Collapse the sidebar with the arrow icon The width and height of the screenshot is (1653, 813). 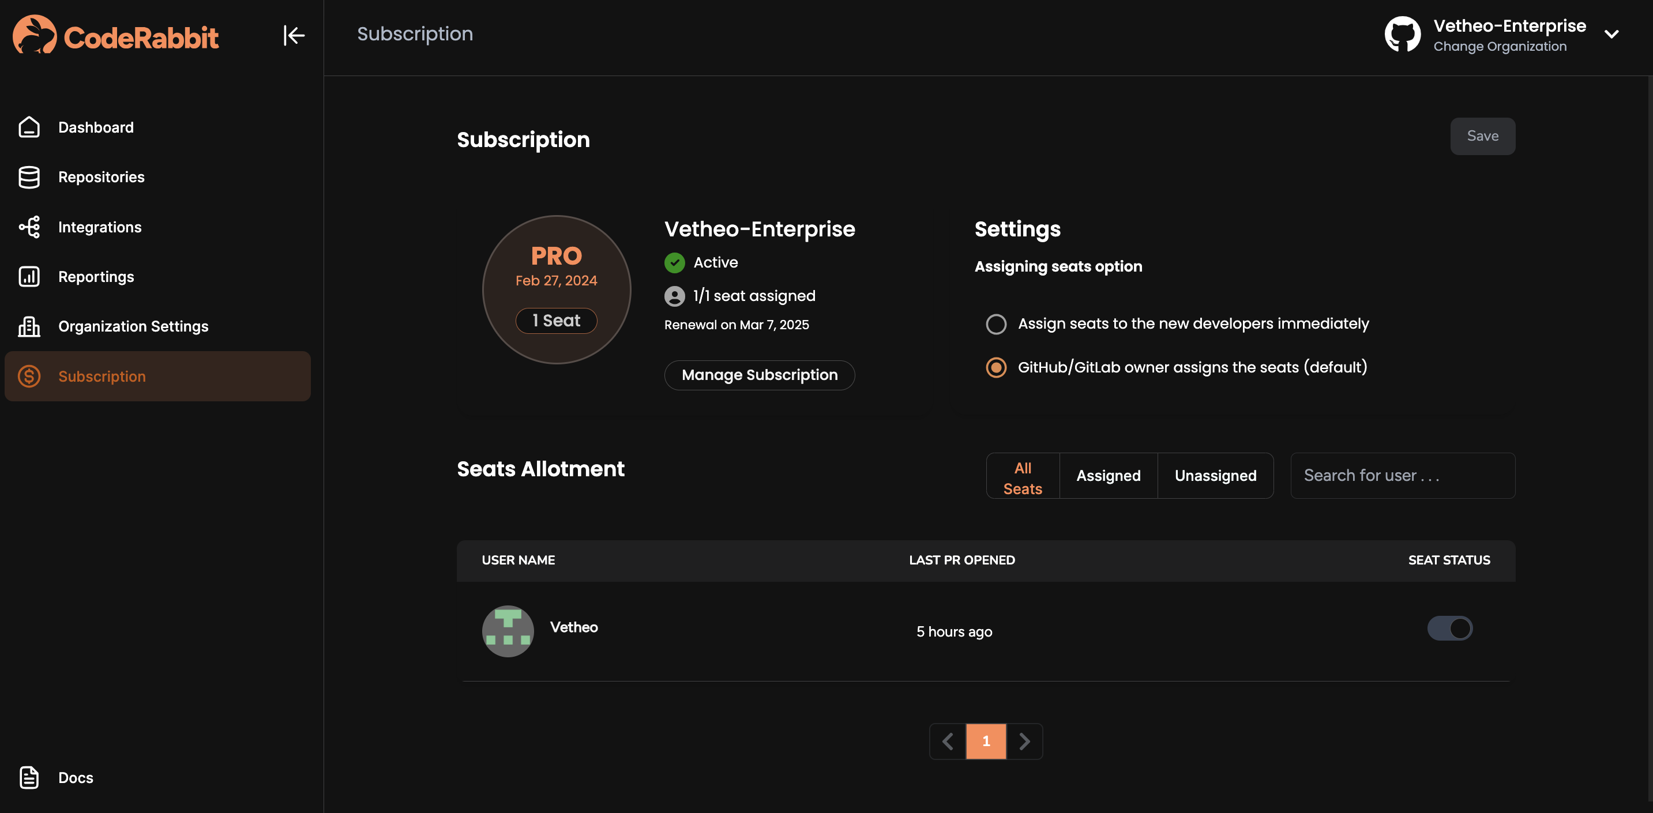pyautogui.click(x=294, y=35)
